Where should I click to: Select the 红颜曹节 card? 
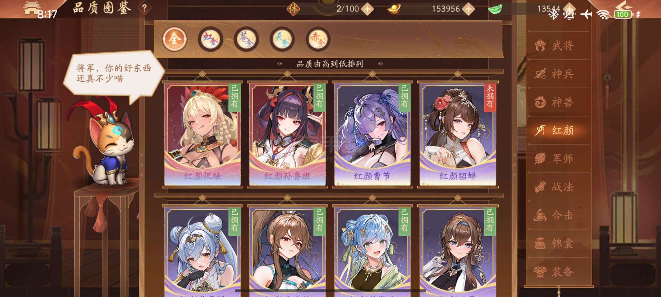pyautogui.click(x=372, y=134)
